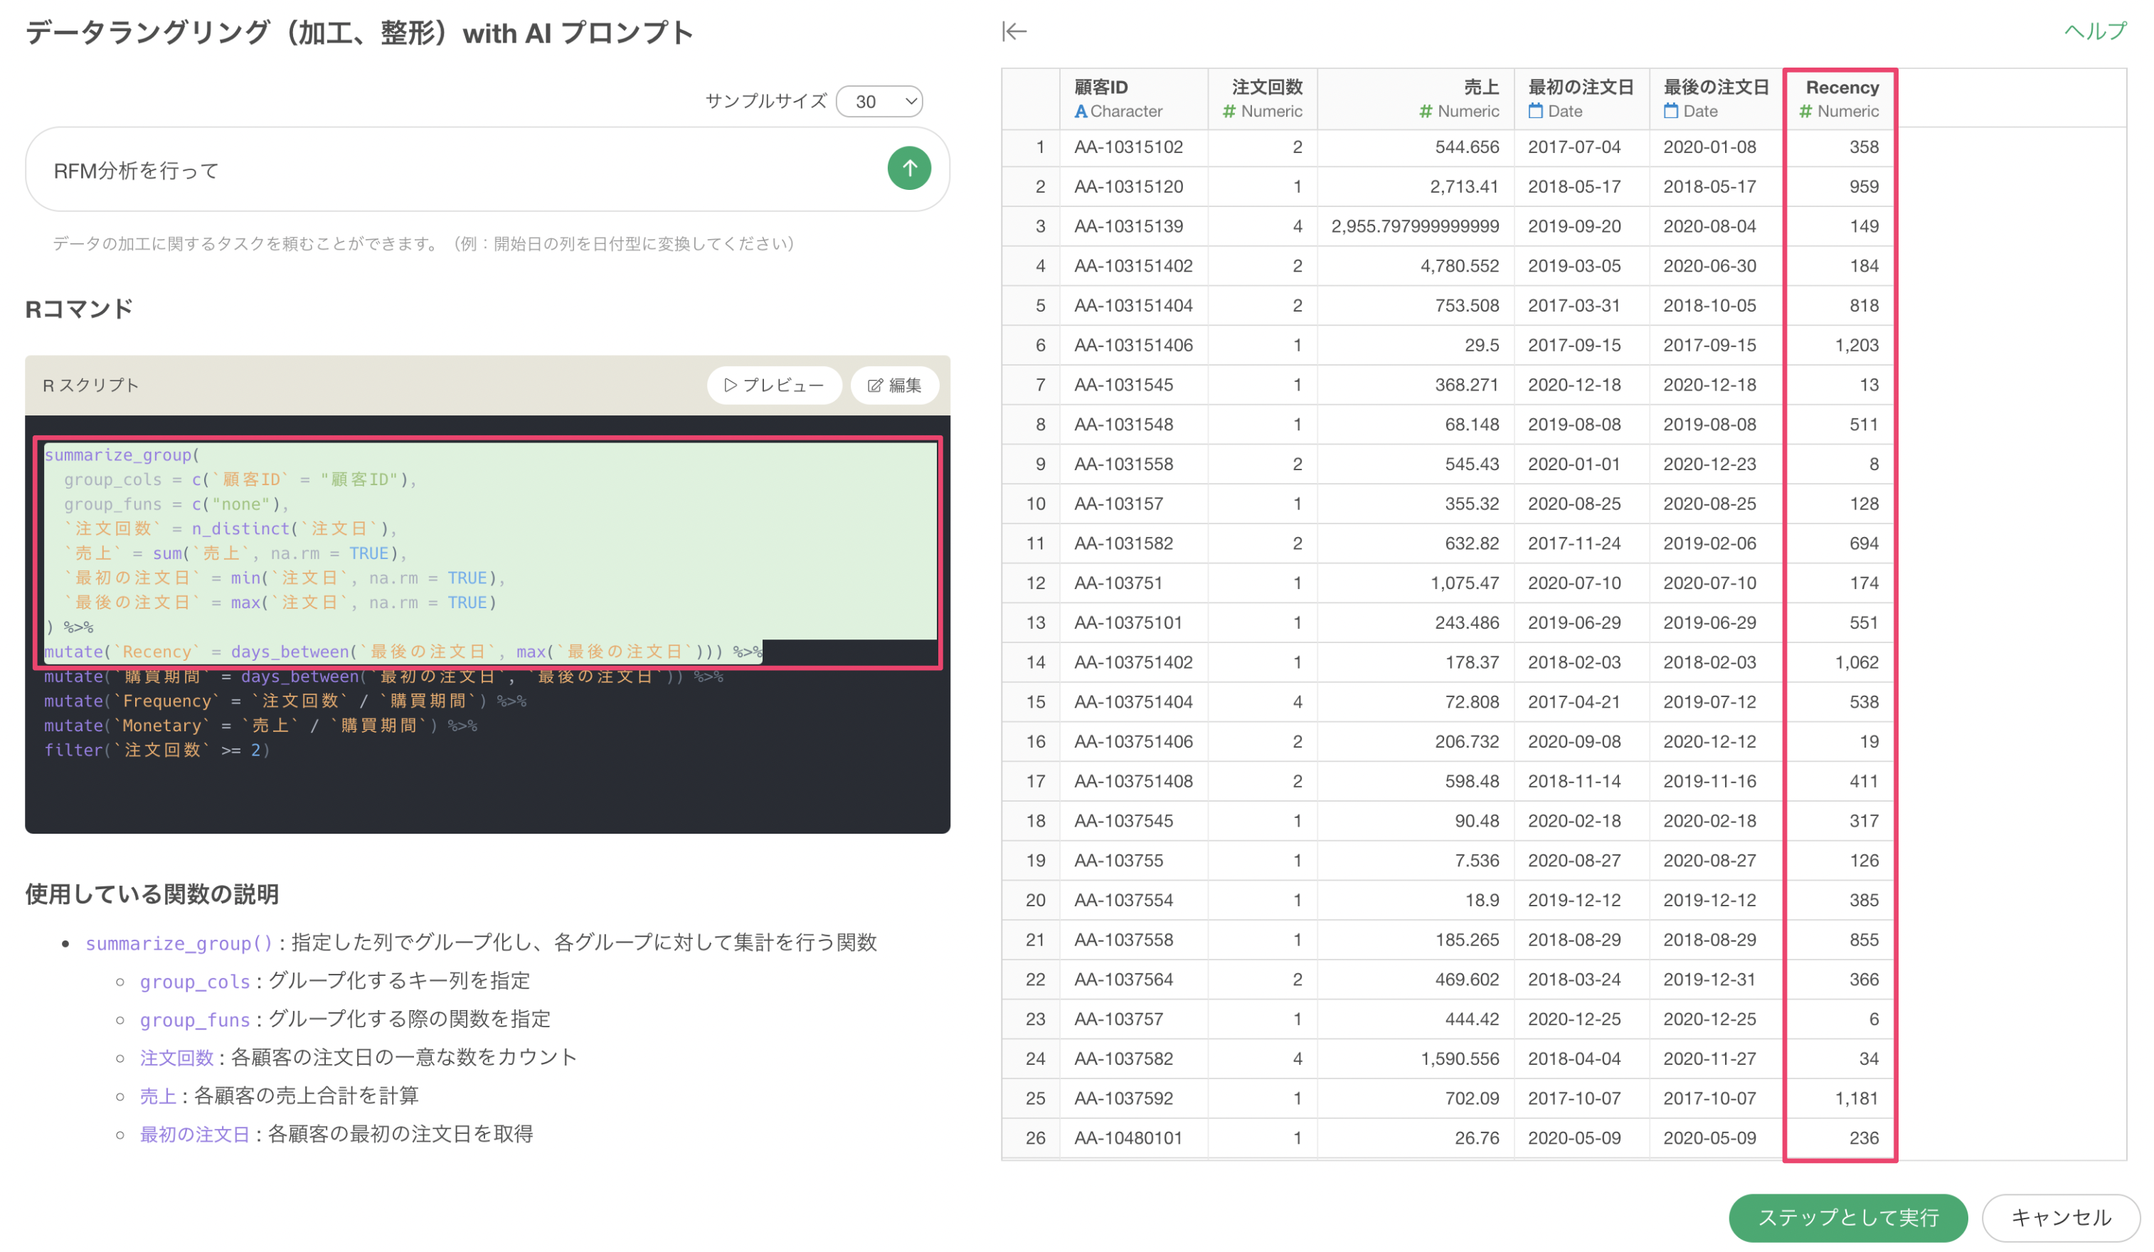Click the 編集 button for R script
2154x1252 pixels.
(x=895, y=386)
